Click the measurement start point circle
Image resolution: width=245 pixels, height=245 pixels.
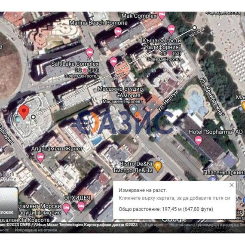click(x=33, y=117)
